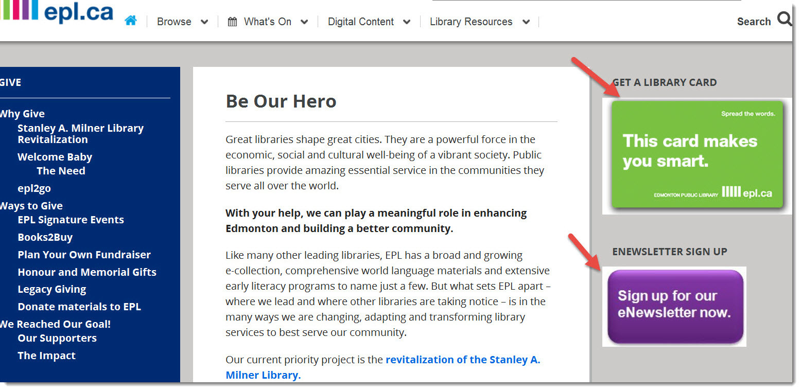Open the Library Resources menu
The height and width of the screenshot is (390, 800).
[x=471, y=22]
